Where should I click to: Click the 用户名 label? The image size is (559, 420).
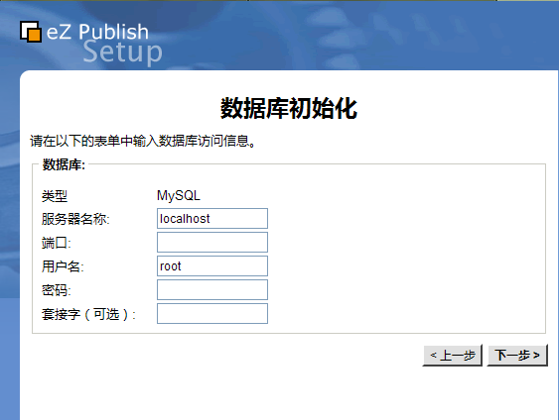(x=63, y=266)
